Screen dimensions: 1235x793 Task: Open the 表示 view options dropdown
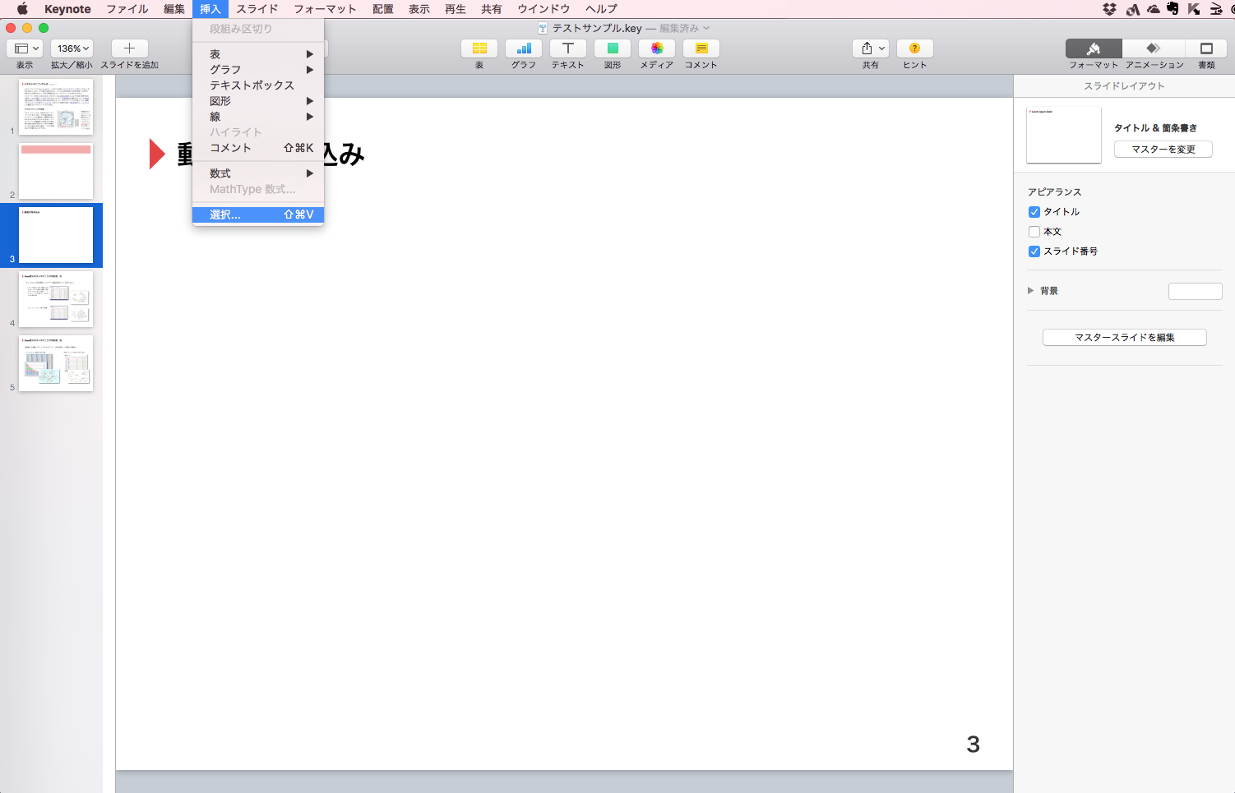pyautogui.click(x=25, y=48)
